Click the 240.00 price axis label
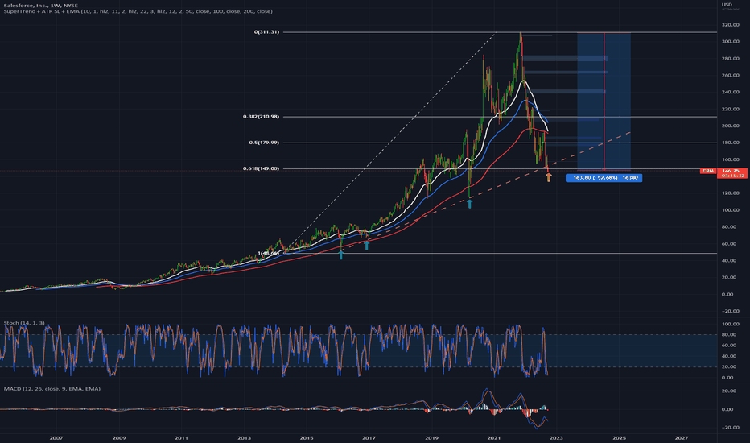Image resolution: width=750 pixels, height=443 pixels. 731,92
